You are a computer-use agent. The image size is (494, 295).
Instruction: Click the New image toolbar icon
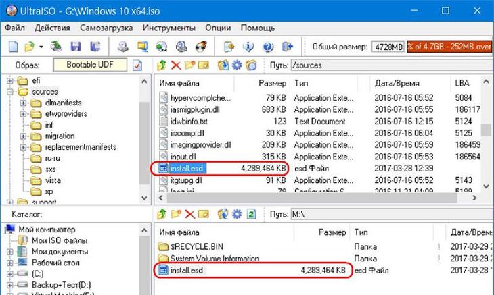pos(13,47)
